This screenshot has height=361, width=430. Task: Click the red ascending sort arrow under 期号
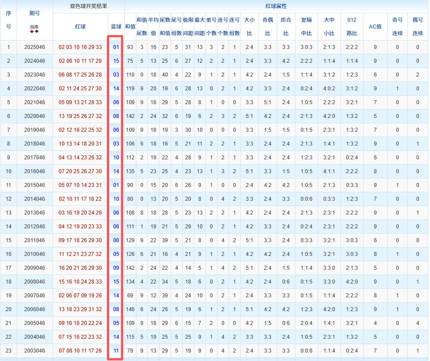(x=32, y=32)
